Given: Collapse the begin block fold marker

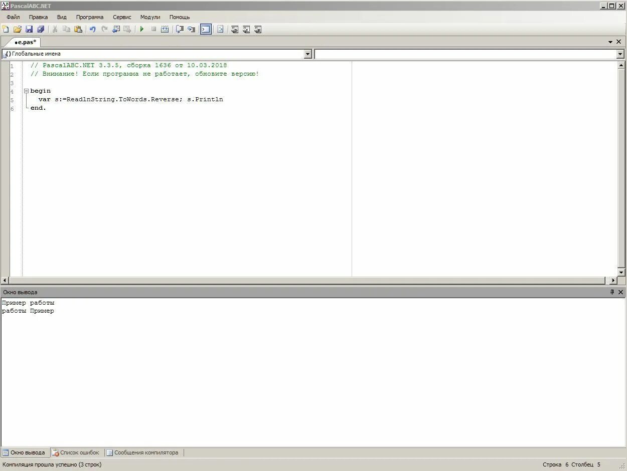Looking at the screenshot, I should (x=26, y=91).
